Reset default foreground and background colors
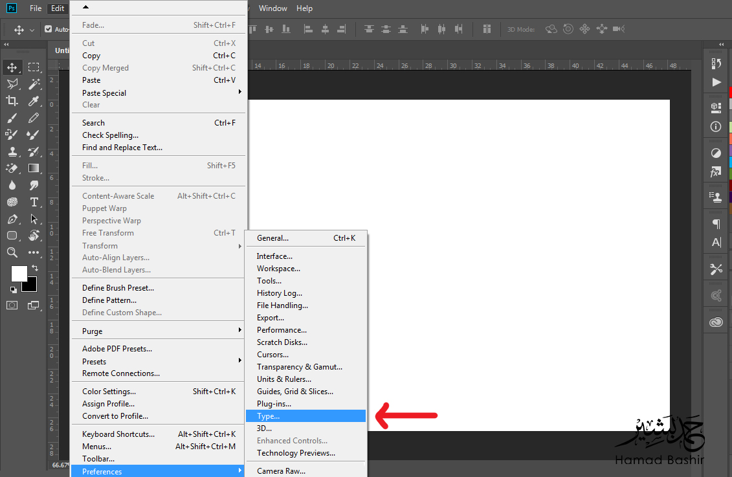This screenshot has height=477, width=732. 13,290
